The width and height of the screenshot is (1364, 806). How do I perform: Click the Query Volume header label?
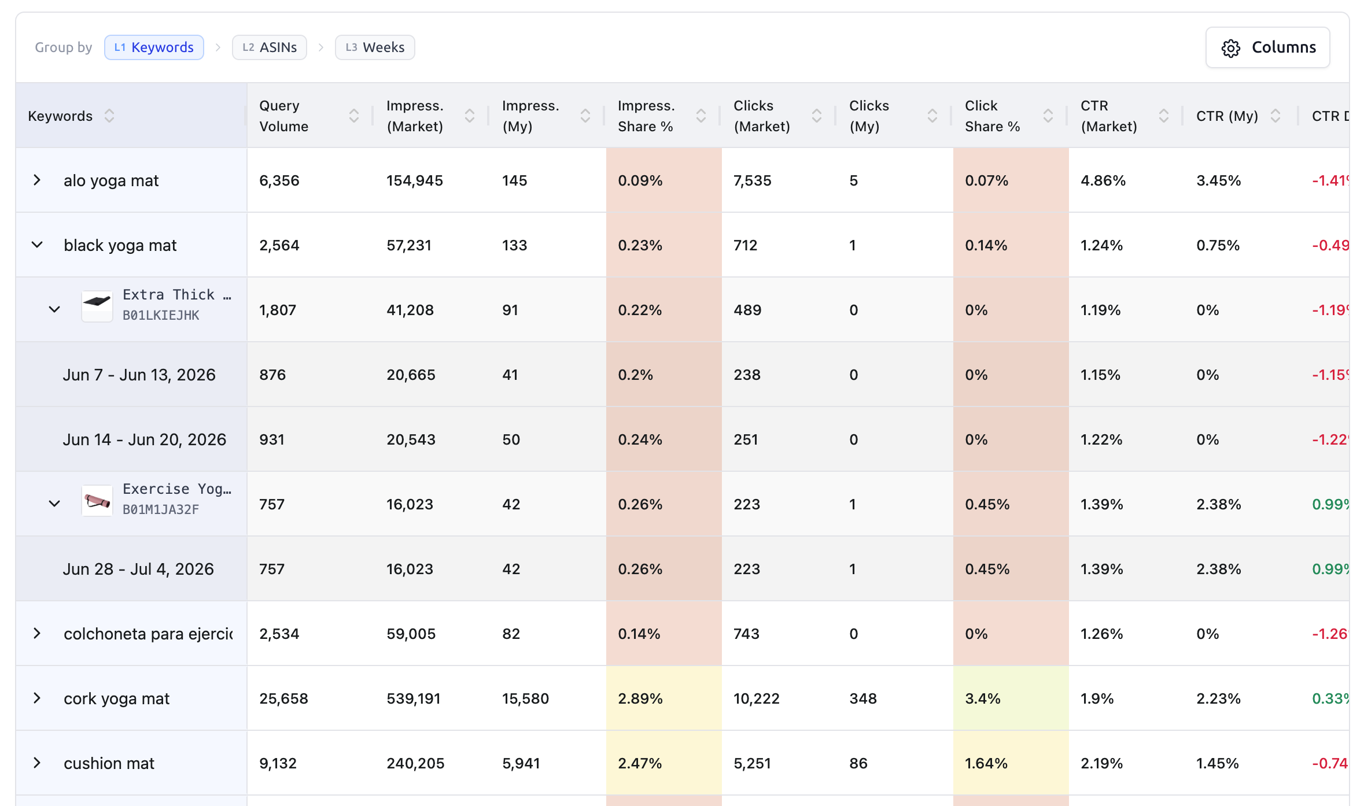[284, 116]
